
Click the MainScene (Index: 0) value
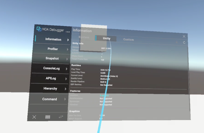tap(109, 76)
